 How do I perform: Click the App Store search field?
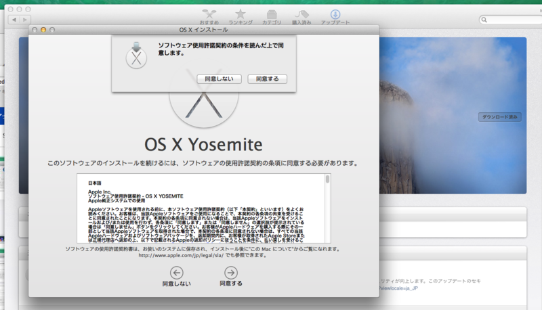pos(511,20)
